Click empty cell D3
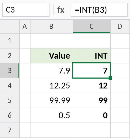This screenshot has height=138, width=130. tap(120, 71)
